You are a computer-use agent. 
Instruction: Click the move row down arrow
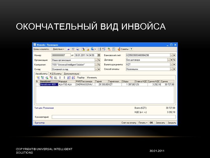tap(64, 78)
